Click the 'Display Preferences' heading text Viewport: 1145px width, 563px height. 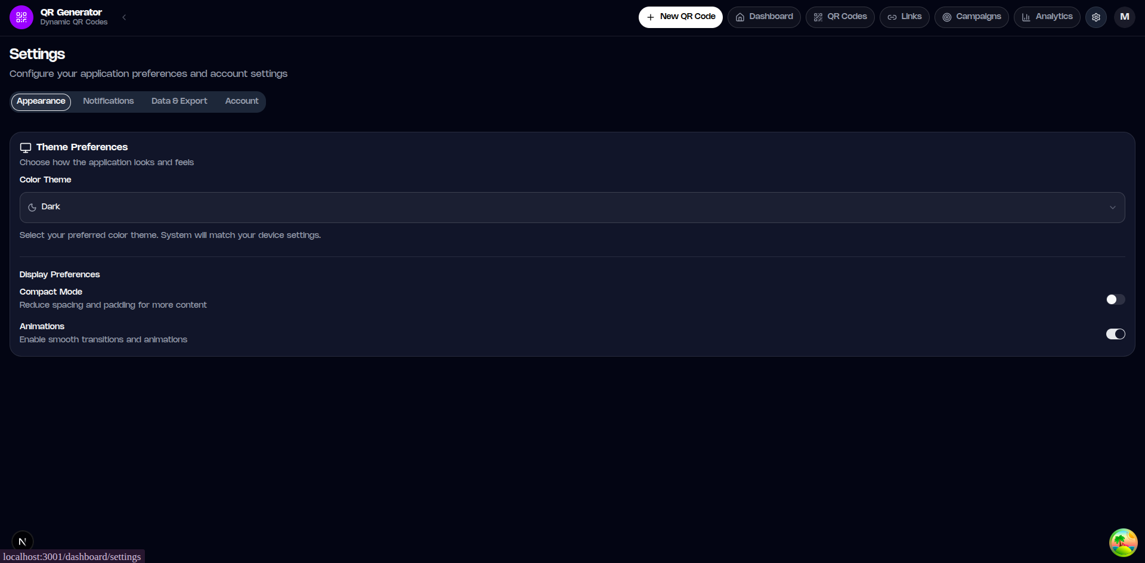tap(60, 274)
